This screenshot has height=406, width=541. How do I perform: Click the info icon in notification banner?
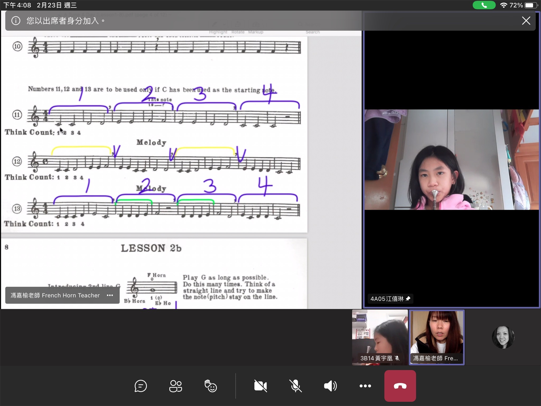pyautogui.click(x=16, y=21)
